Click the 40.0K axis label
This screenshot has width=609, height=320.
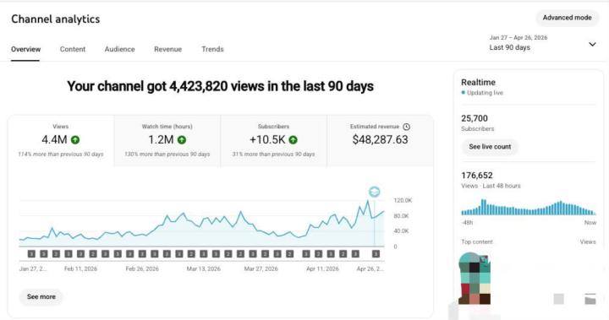(401, 231)
